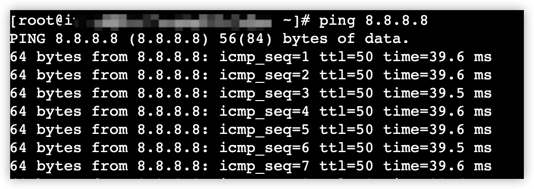This screenshot has width=534, height=189.
Task: Click "64 bytes" on the icmp_seq=4 line
Action: point(46,112)
